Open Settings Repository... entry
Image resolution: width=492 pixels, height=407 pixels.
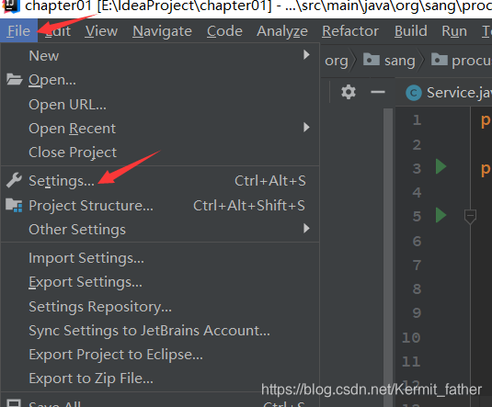tap(160, 306)
